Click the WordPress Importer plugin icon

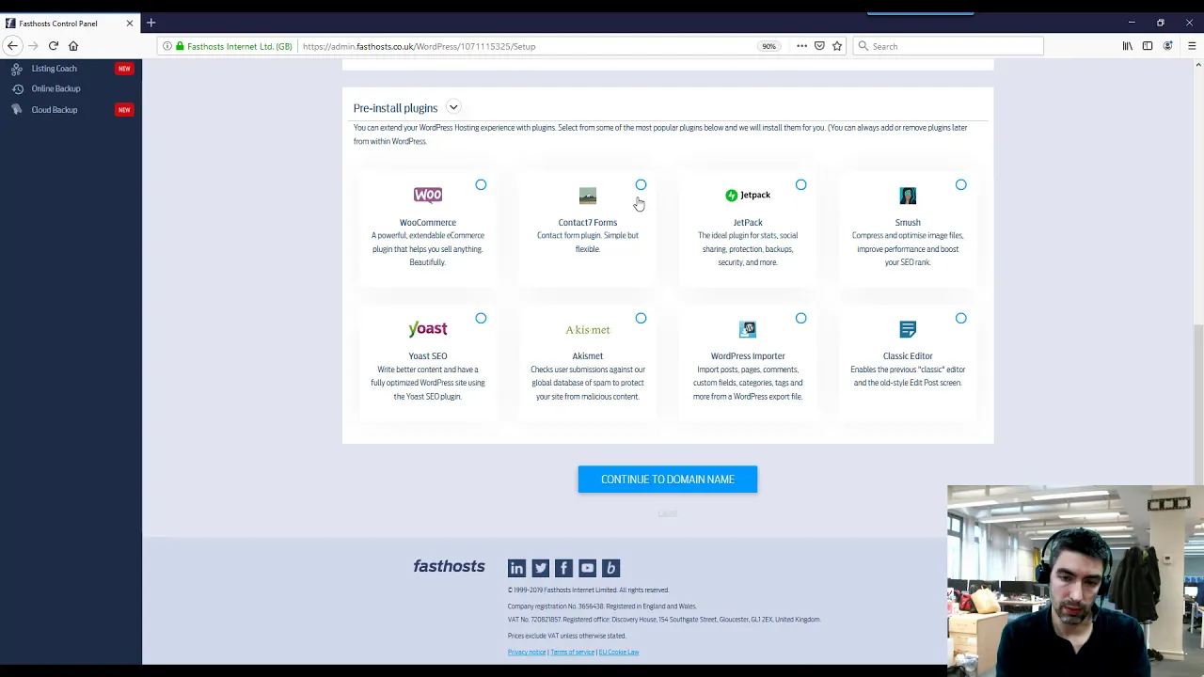pos(748,329)
